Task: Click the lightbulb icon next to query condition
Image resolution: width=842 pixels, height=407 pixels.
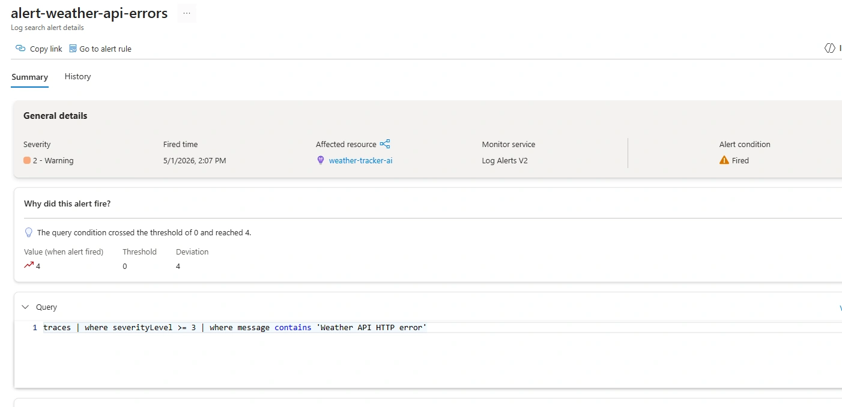Action: [x=28, y=232]
